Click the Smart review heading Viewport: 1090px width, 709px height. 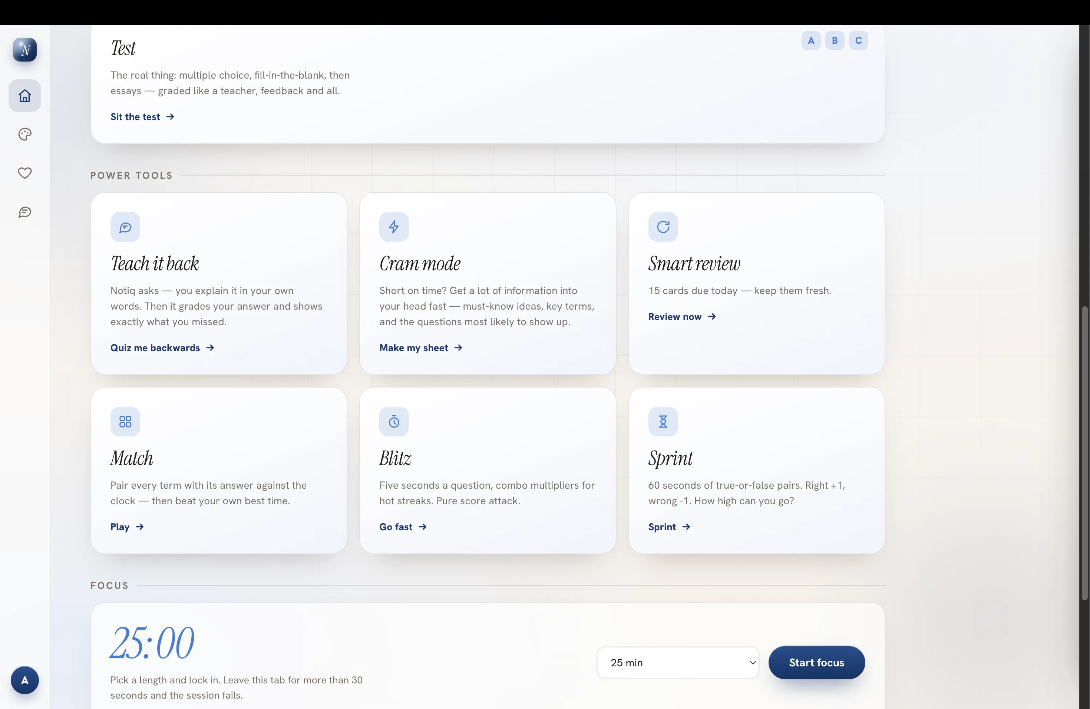[694, 264]
